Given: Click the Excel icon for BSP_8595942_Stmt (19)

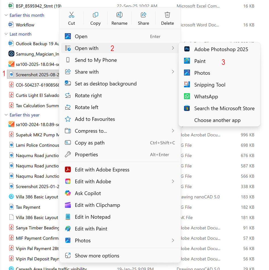Looking at the screenshot, I should [11, 6].
